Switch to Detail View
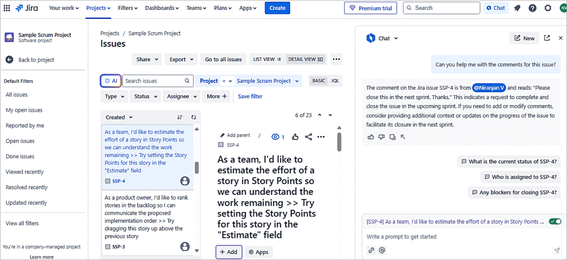This screenshot has width=567, height=260. click(x=306, y=59)
